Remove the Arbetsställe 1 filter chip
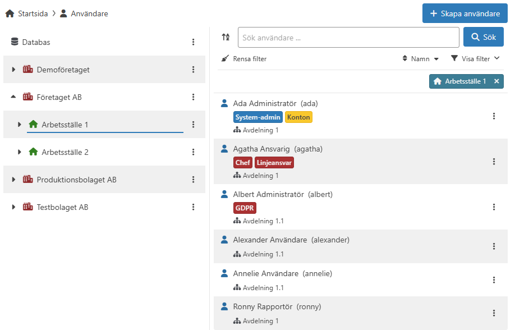This screenshot has width=515, height=330. (x=496, y=81)
